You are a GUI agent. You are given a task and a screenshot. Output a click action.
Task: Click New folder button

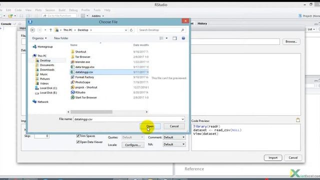(x=61, y=38)
